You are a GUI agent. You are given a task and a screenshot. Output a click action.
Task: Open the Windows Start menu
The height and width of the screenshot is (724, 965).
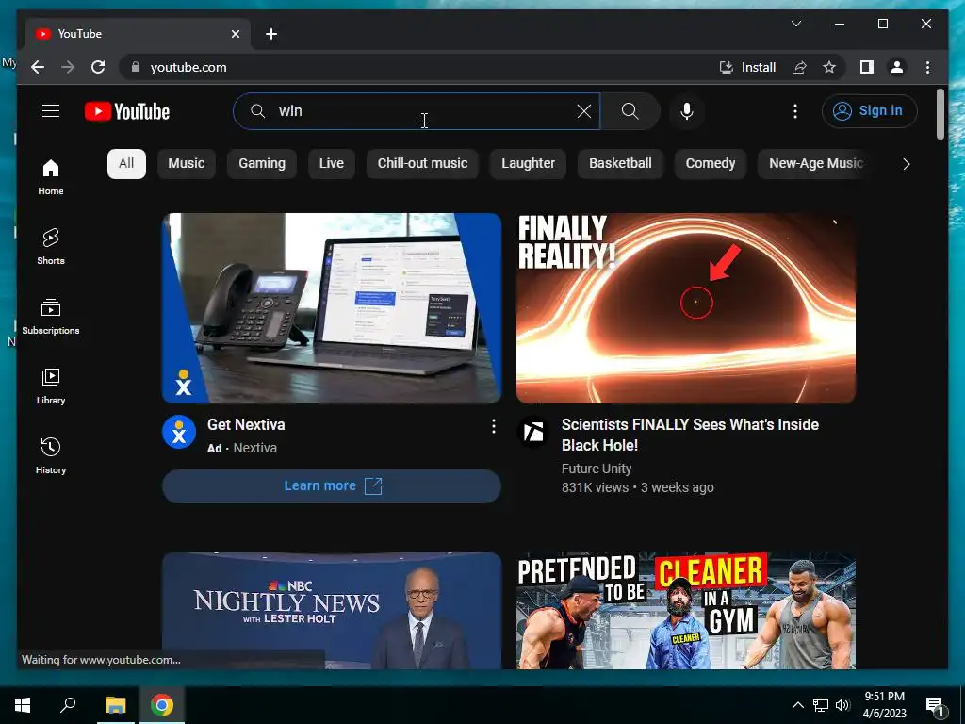(23, 705)
